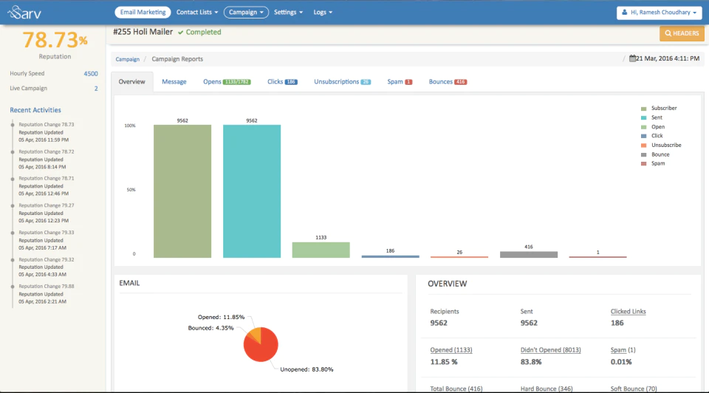The image size is (709, 393).
Task: Click the Unsubscribe color swatch in legend
Action: (643, 146)
